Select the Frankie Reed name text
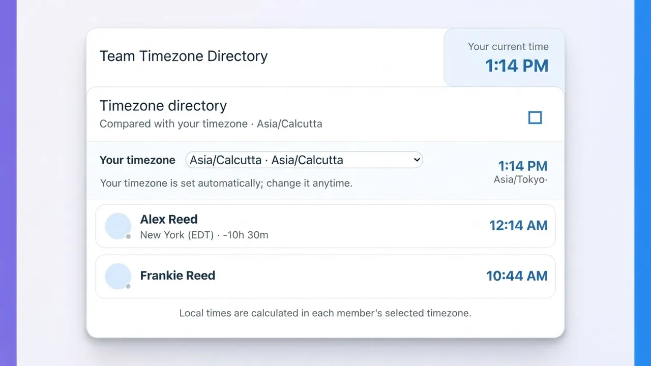This screenshot has height=366, width=651. coord(177,276)
